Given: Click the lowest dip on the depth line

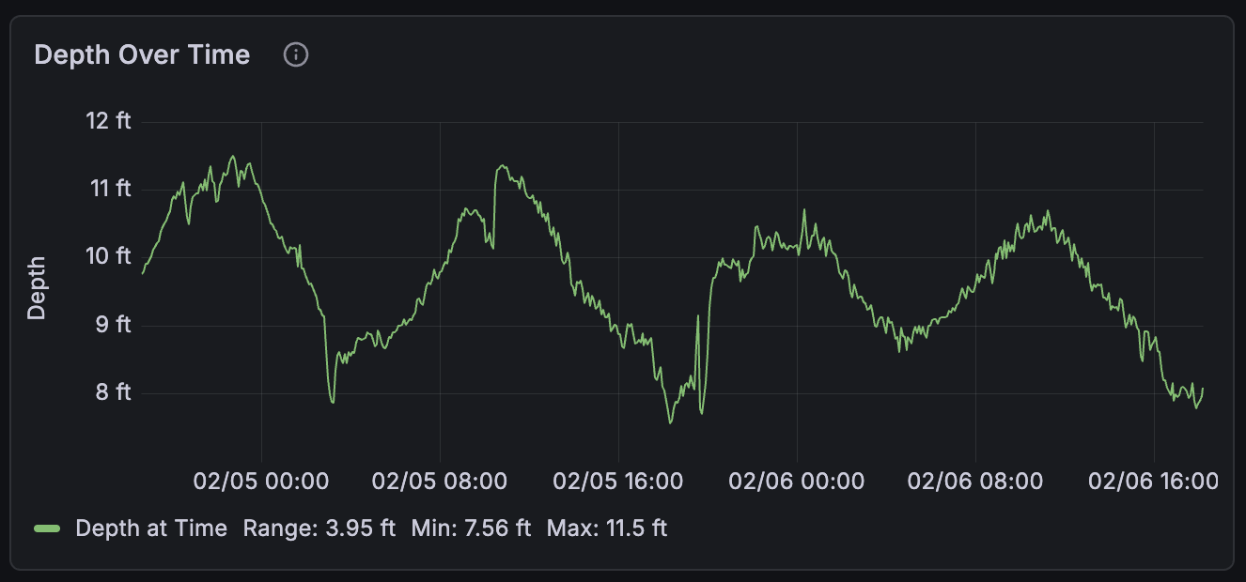Looking at the screenshot, I should click(671, 422).
